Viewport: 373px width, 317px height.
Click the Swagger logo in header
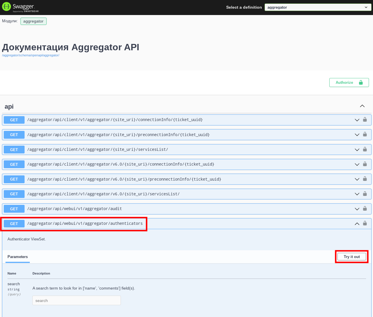(x=20, y=7)
